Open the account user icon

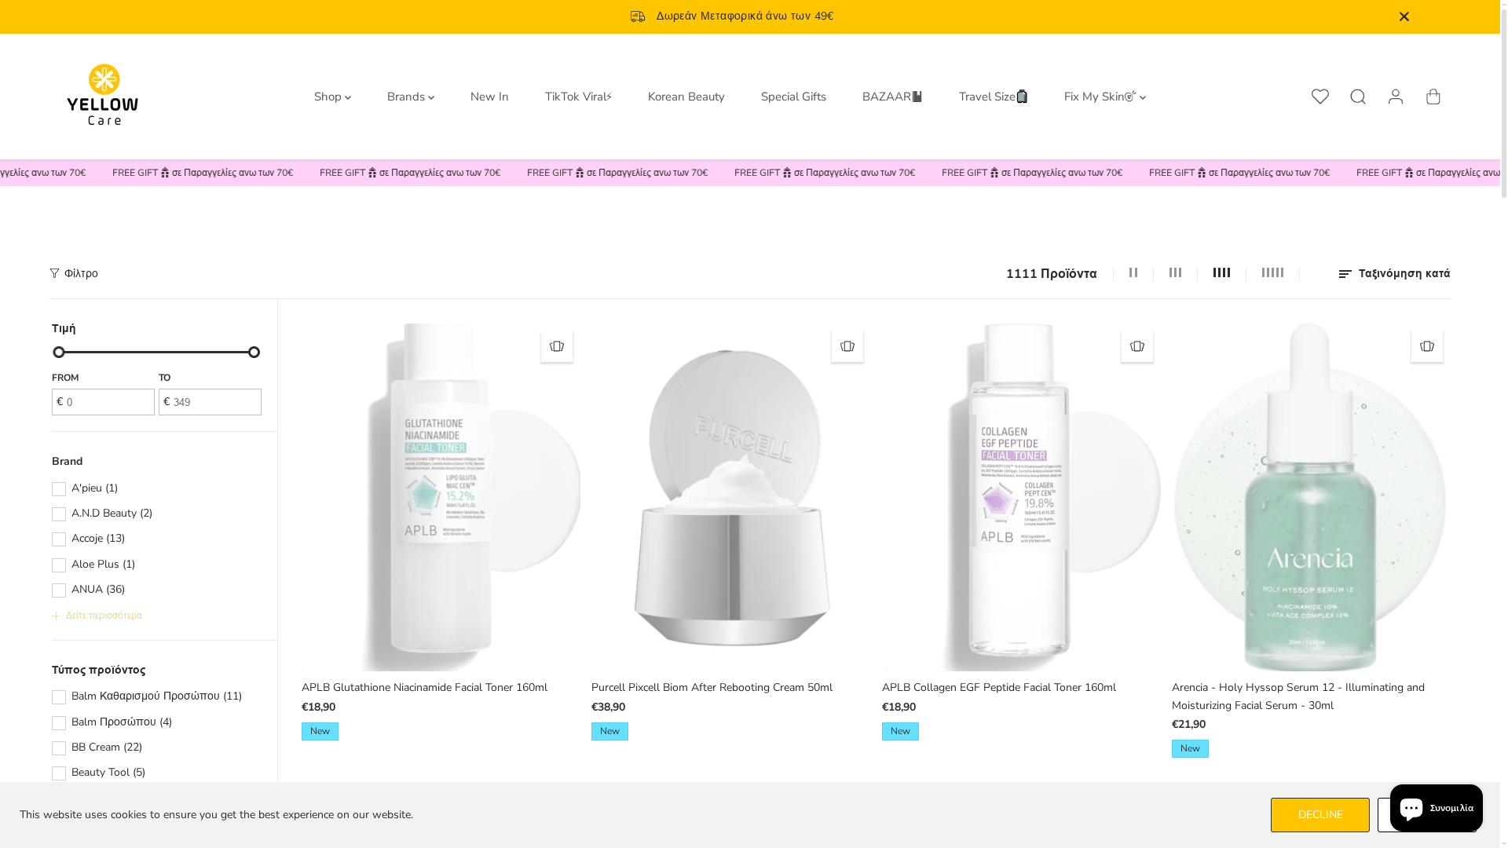point(1396,97)
